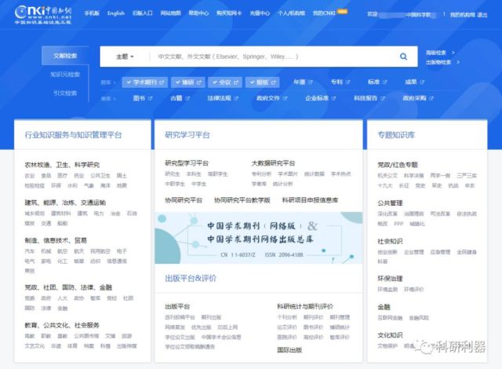Open the 个人/机构馆 menu item
This screenshot has height=369, width=502.
pos(291,13)
